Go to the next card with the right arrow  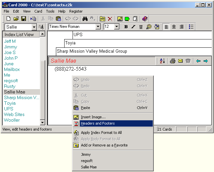206,61
